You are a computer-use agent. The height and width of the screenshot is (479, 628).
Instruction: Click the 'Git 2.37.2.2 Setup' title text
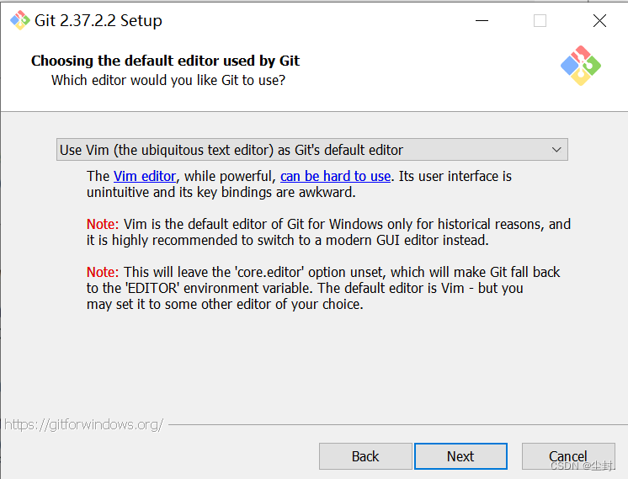tap(98, 20)
